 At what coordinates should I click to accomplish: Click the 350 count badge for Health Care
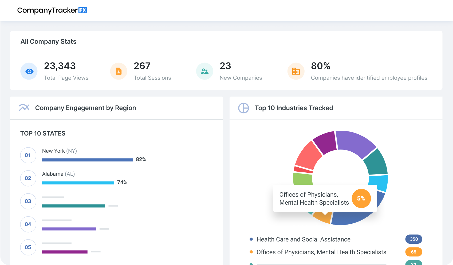[x=413, y=239]
